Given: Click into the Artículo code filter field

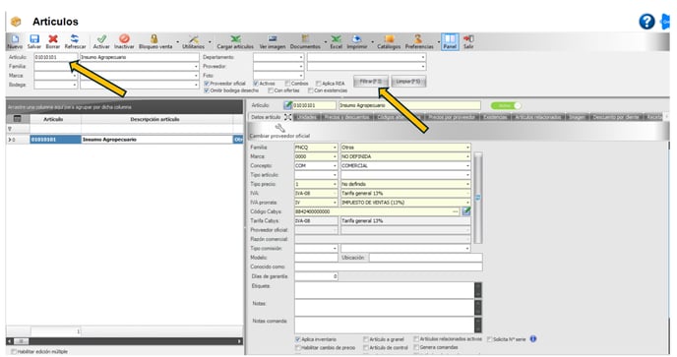Looking at the screenshot, I should pyautogui.click(x=55, y=57).
